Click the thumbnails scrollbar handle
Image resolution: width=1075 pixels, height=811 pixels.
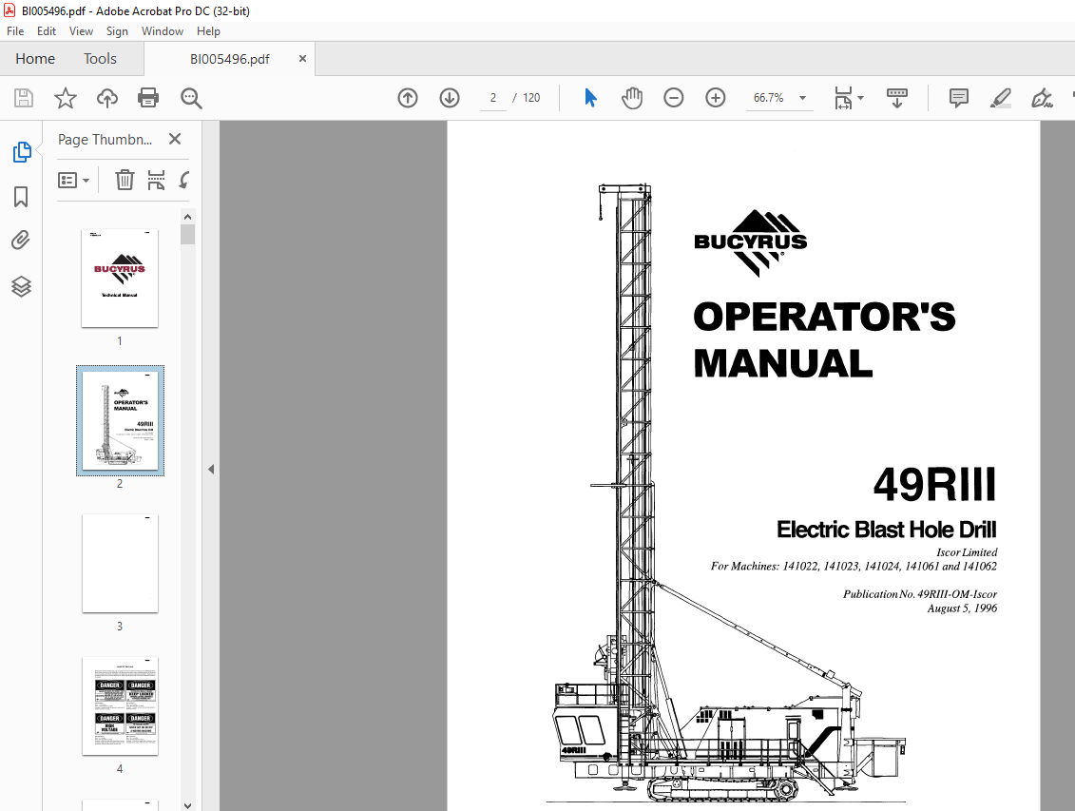[188, 235]
